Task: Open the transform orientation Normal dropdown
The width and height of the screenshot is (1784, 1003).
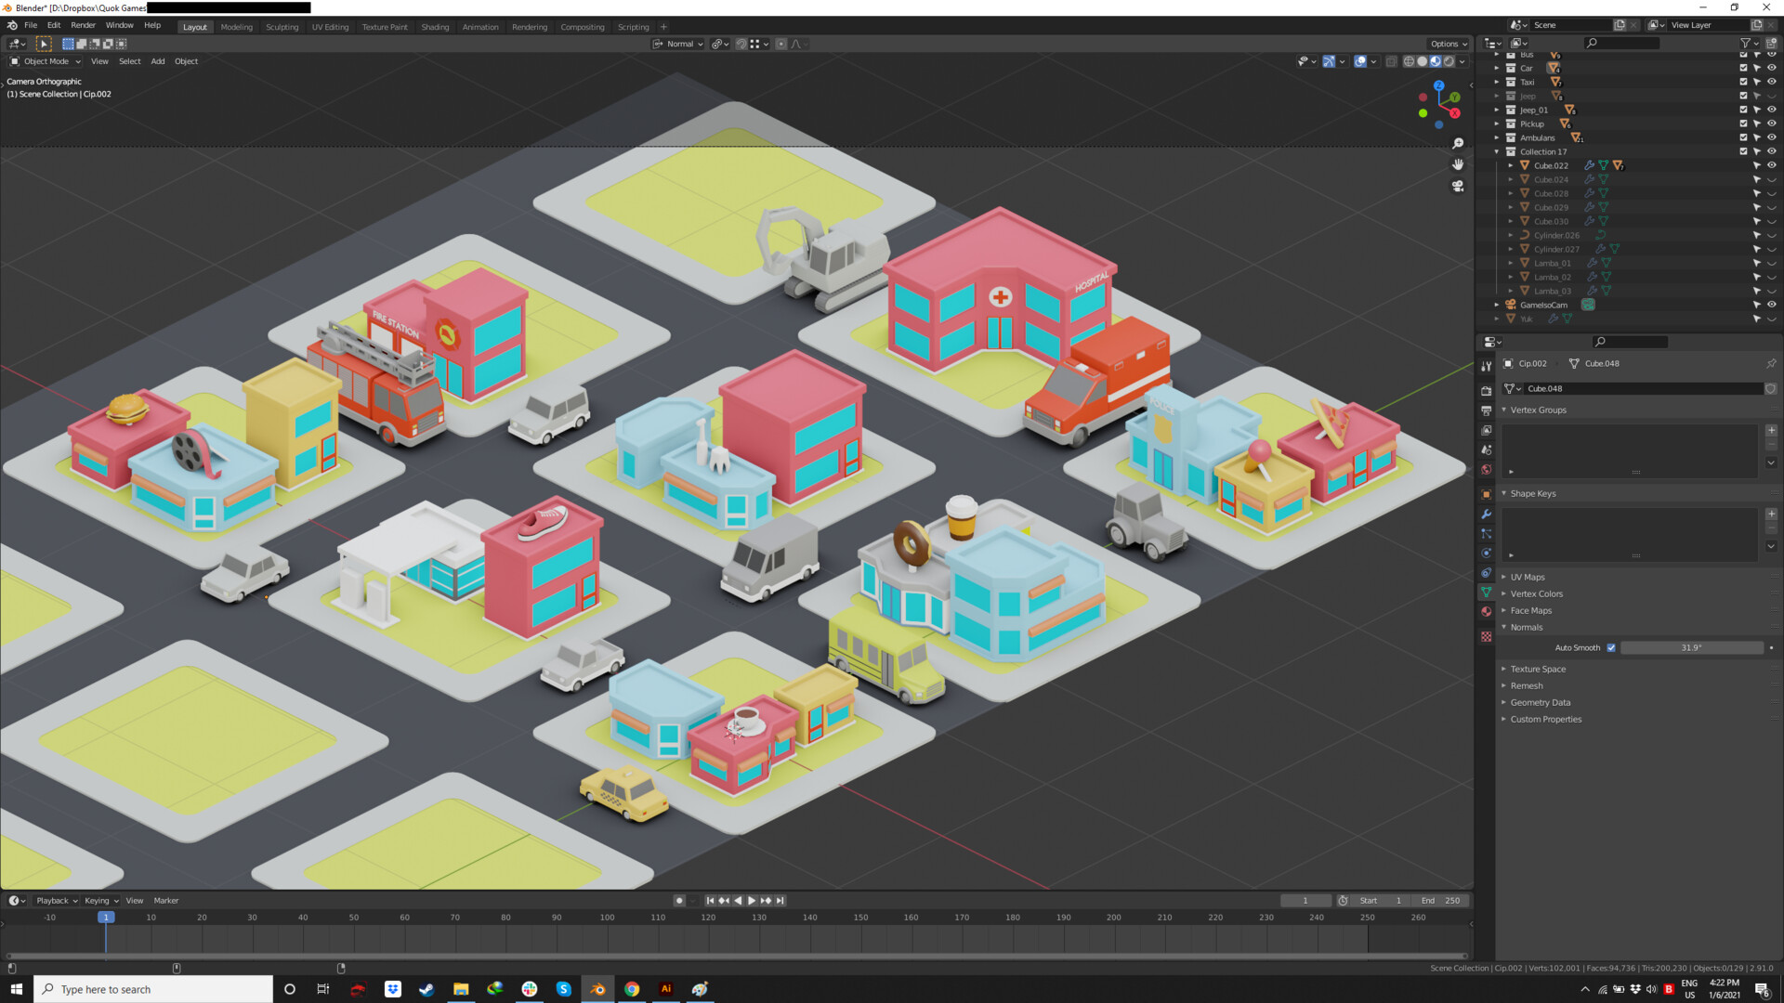Action: (678, 44)
